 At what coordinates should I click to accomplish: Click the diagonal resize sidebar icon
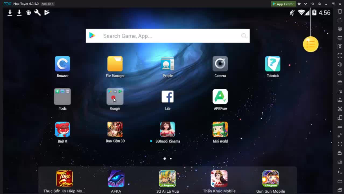point(340,135)
